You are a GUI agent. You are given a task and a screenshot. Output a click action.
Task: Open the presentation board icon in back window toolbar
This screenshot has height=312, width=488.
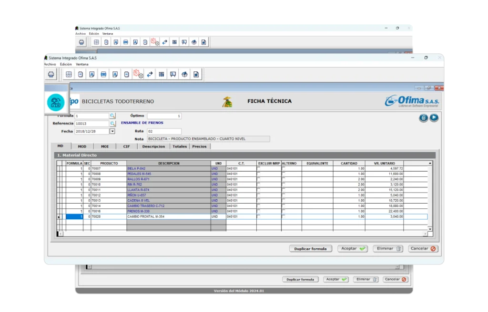[x=184, y=42]
